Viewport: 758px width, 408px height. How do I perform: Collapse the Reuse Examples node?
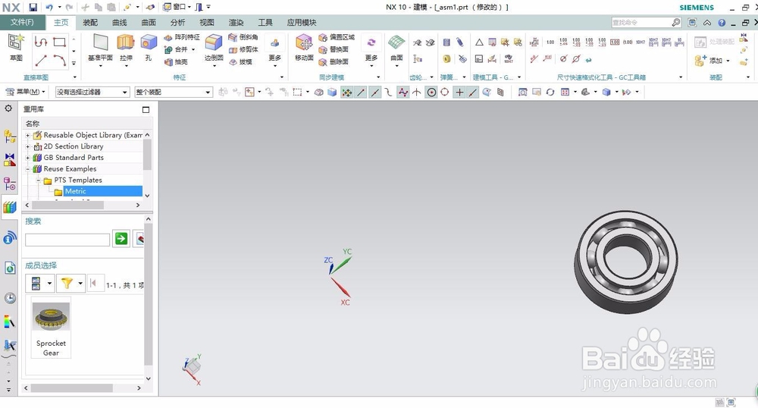click(27, 168)
